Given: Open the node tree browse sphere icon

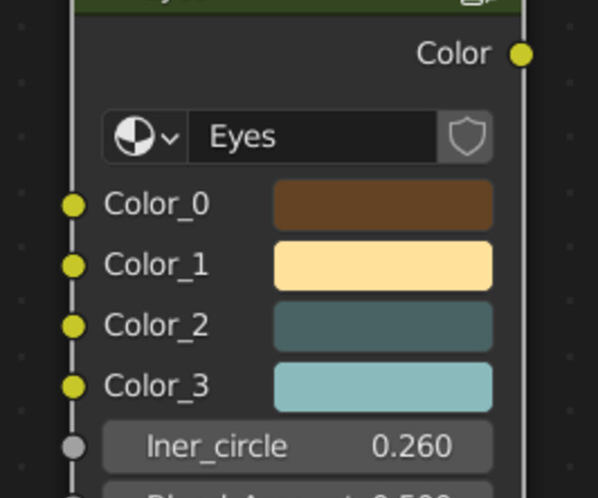Looking at the screenshot, I should 135,136.
